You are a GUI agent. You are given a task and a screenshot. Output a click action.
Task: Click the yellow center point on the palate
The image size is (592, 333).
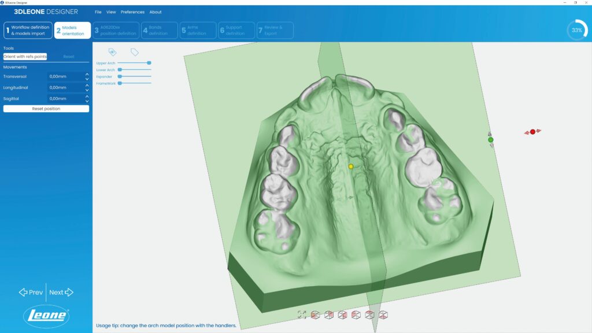click(x=351, y=166)
